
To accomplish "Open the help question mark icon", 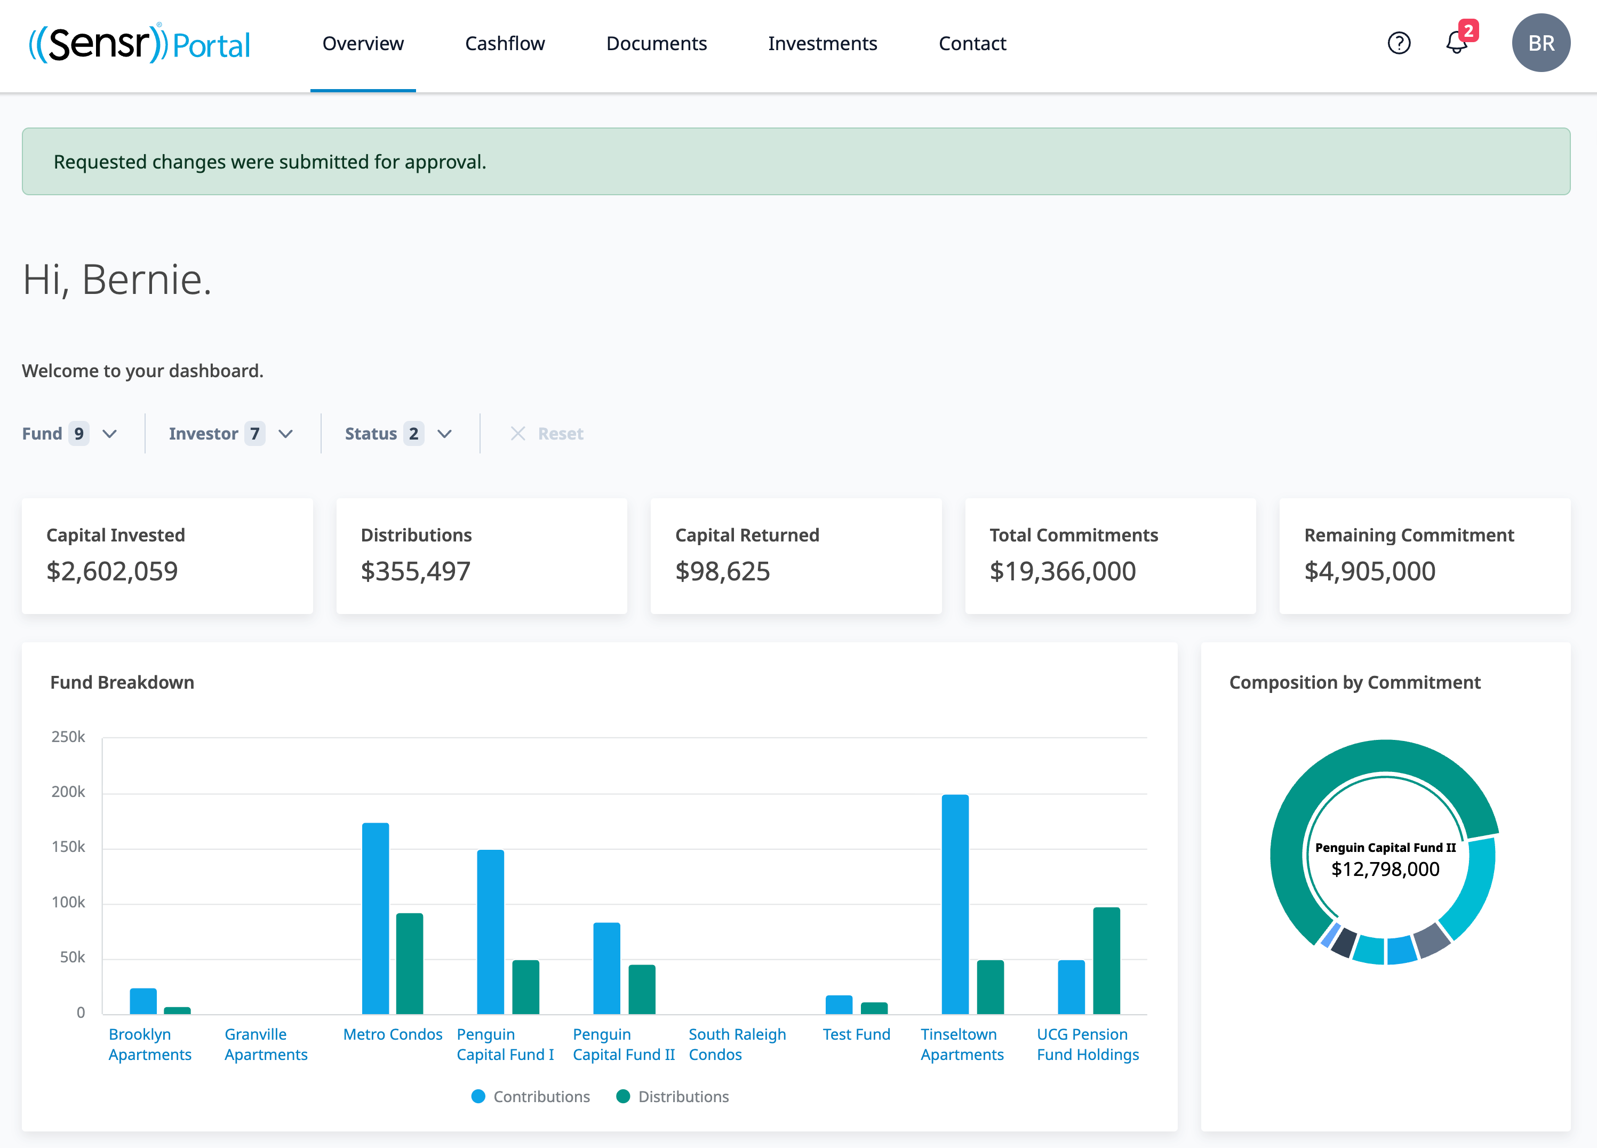I will [1399, 43].
